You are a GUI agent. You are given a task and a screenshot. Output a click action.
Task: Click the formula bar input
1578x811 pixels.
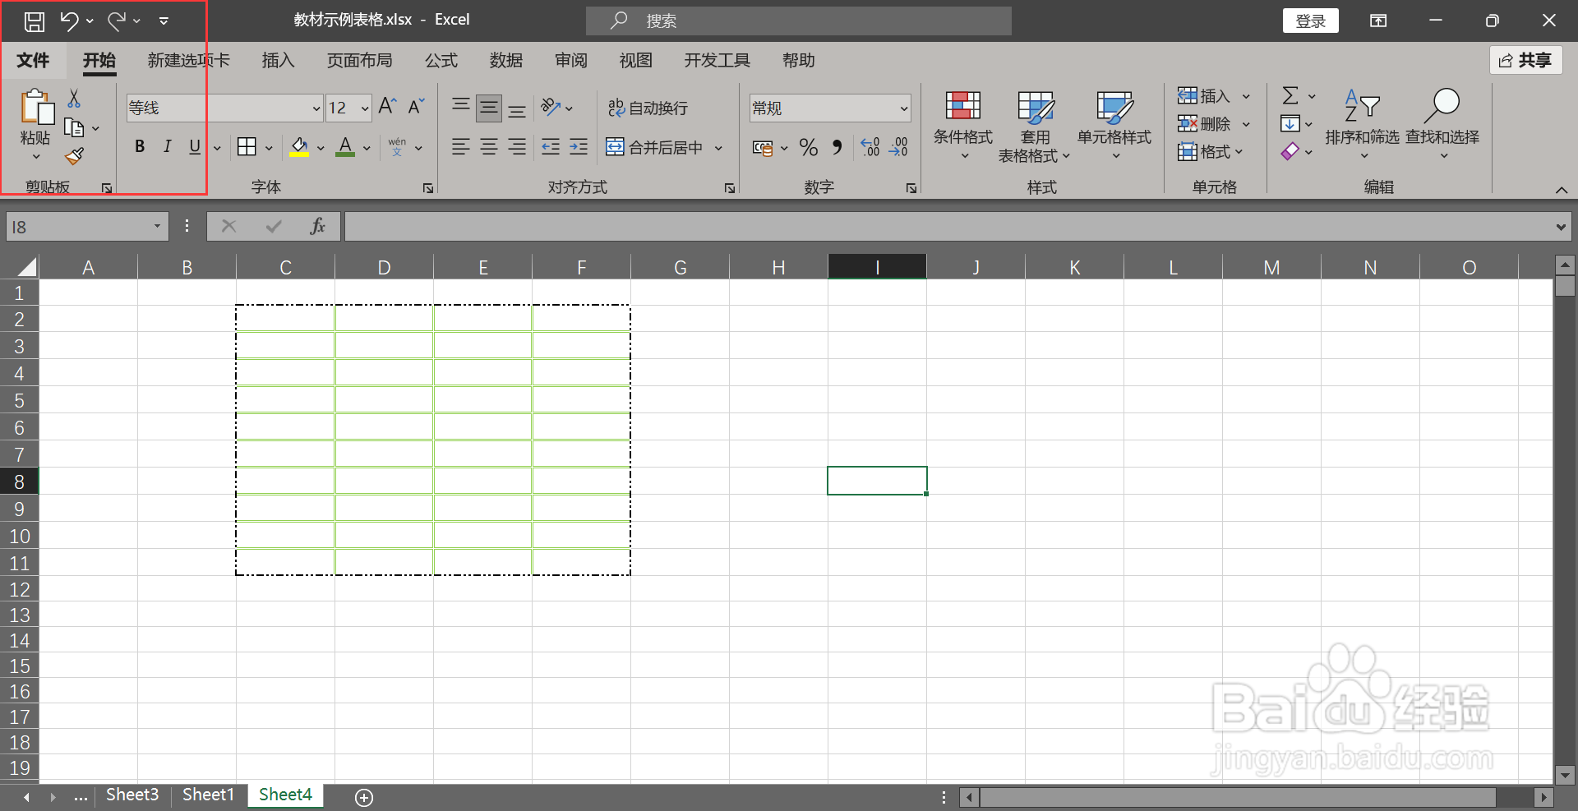(x=948, y=227)
